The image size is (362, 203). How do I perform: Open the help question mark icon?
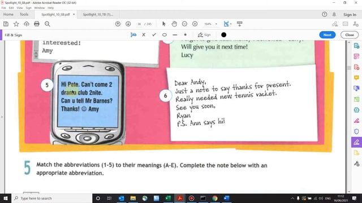[324, 14]
